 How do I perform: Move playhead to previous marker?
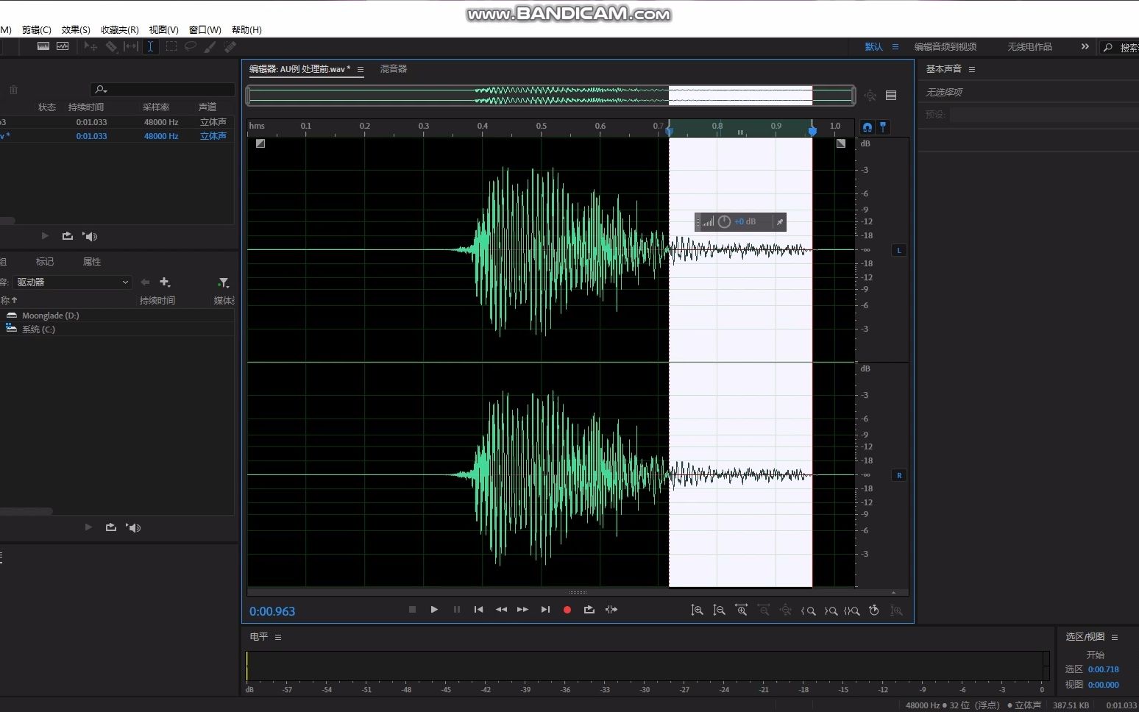pos(479,610)
